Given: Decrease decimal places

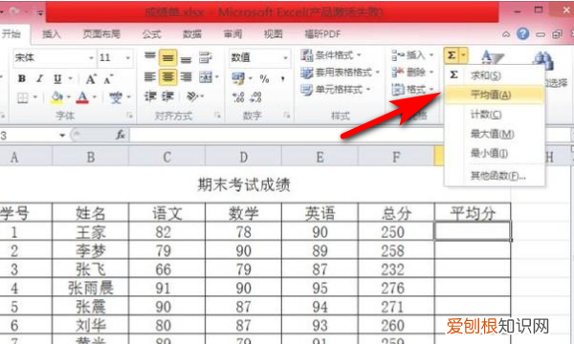Looking at the screenshot, I should coord(255,97).
